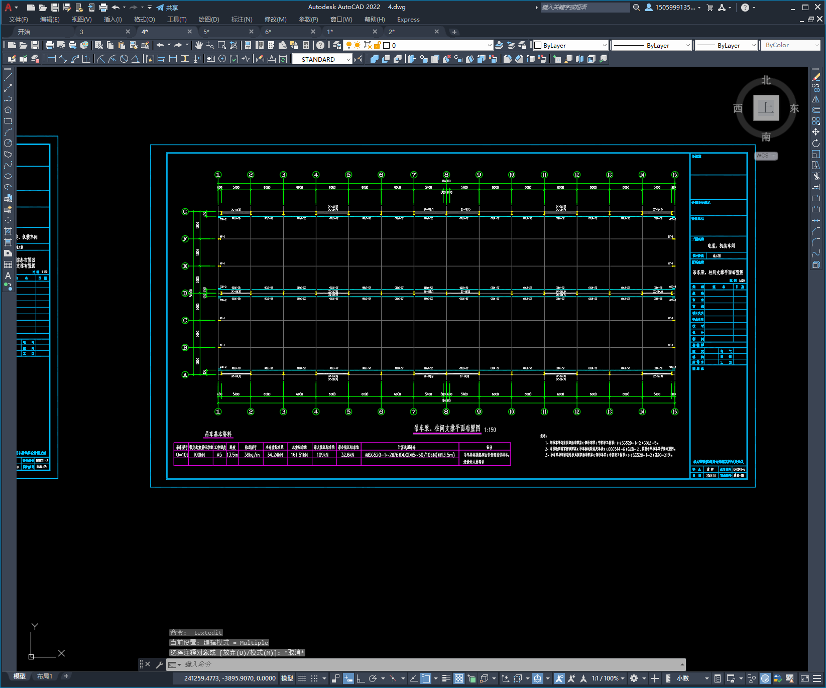Toggle polar tracking in status bar
Screen dimensions: 826x688
(373, 678)
